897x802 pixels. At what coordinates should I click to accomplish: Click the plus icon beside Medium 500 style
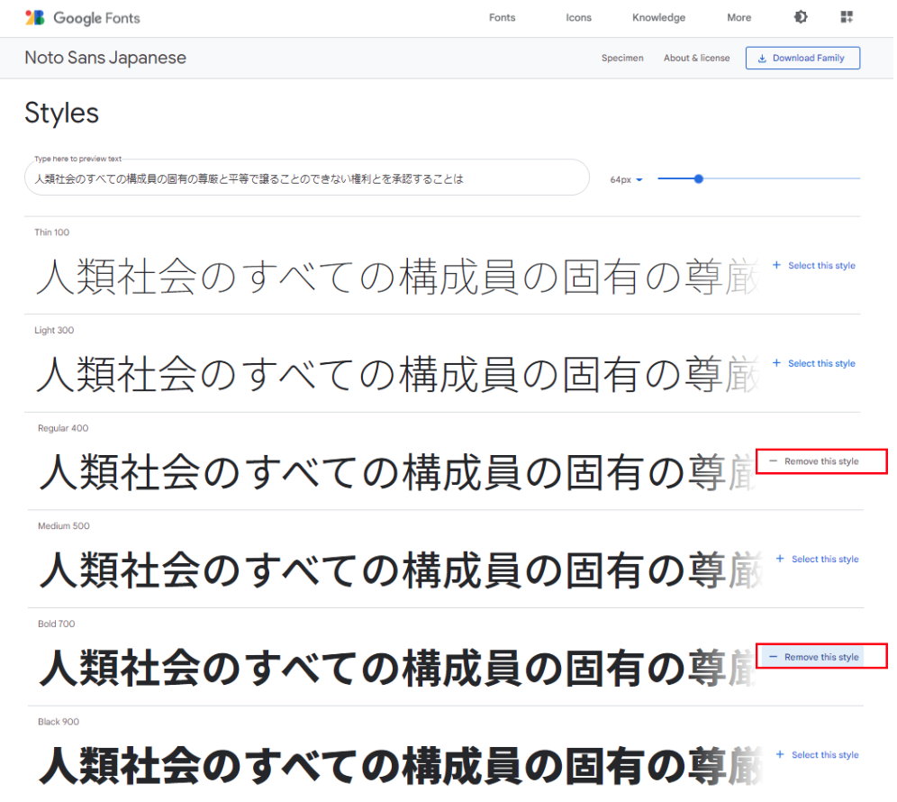click(780, 559)
